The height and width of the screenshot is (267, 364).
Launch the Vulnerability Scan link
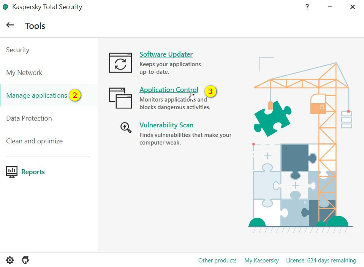pyautogui.click(x=166, y=125)
